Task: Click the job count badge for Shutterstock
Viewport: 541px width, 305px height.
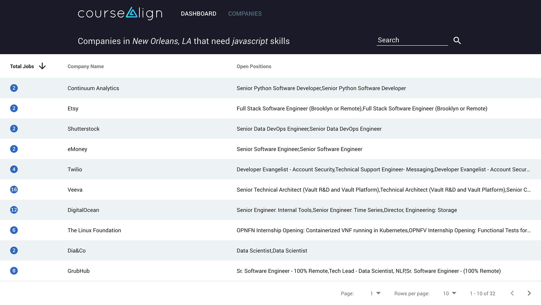Action: [14, 129]
